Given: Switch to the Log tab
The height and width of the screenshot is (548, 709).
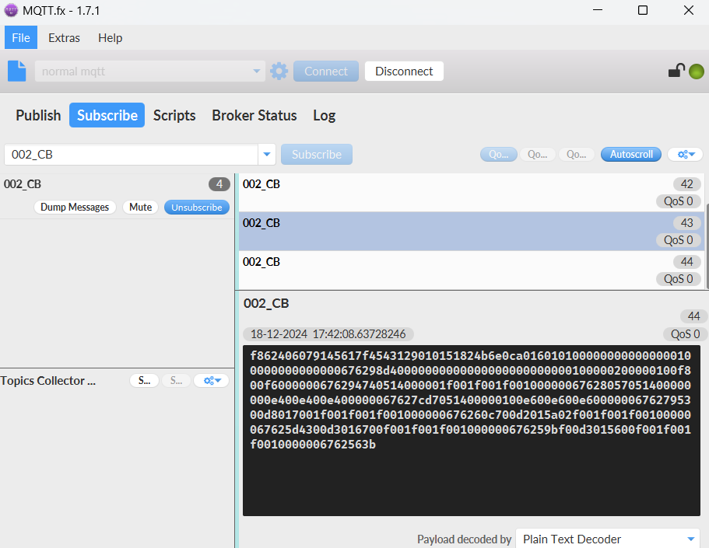Looking at the screenshot, I should [325, 115].
